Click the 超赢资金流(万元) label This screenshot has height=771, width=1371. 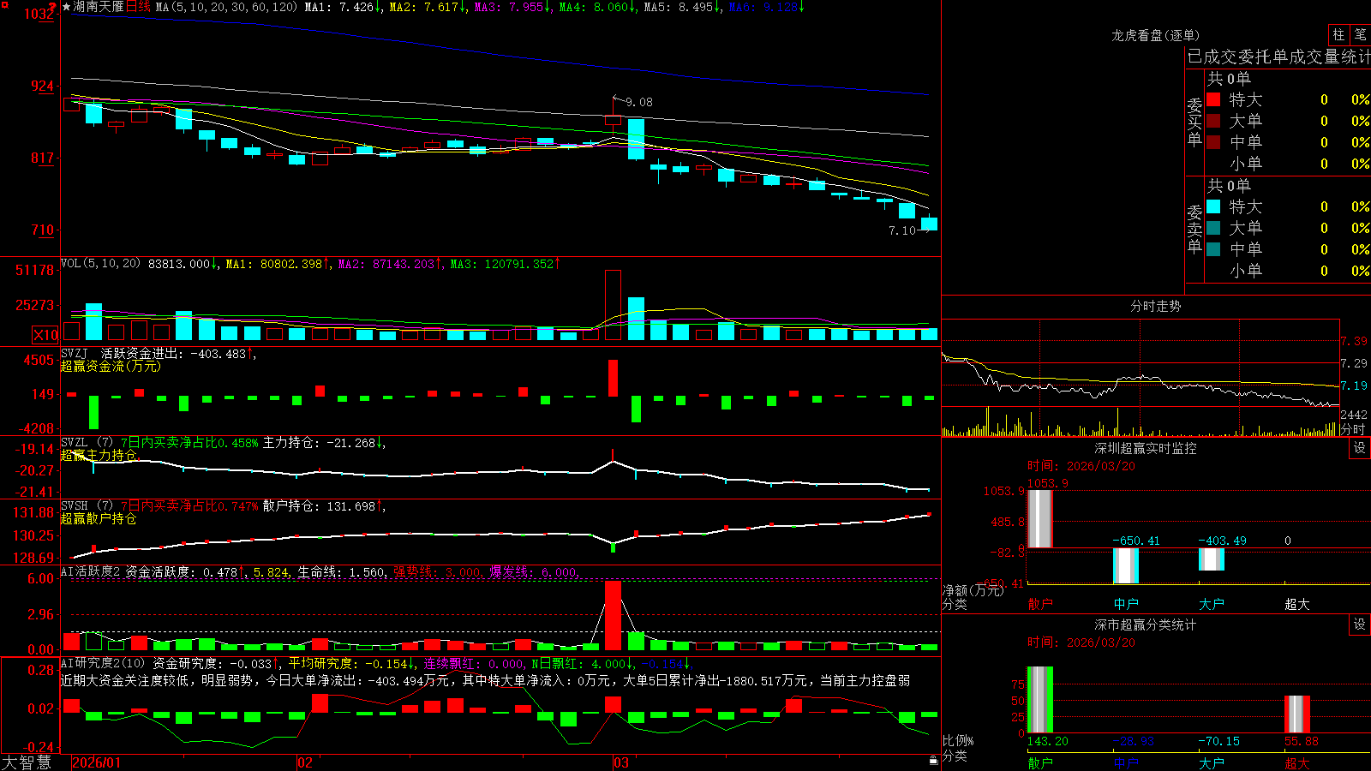(x=111, y=366)
